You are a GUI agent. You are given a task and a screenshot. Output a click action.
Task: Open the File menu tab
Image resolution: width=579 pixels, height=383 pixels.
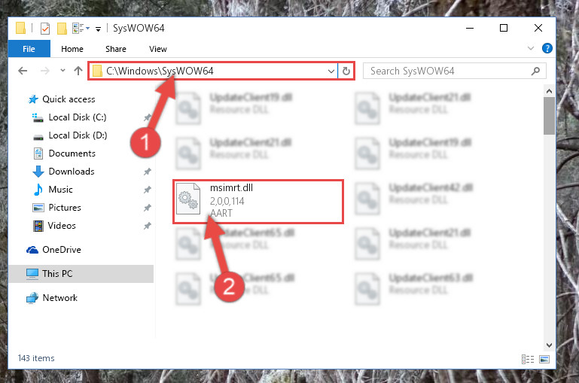(x=29, y=49)
